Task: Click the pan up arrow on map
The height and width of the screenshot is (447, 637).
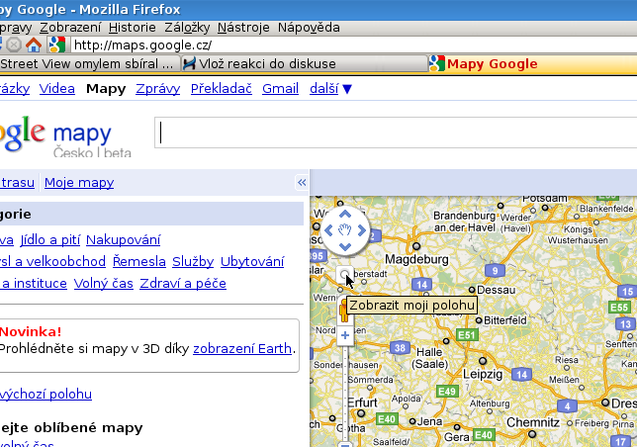Action: (x=345, y=215)
